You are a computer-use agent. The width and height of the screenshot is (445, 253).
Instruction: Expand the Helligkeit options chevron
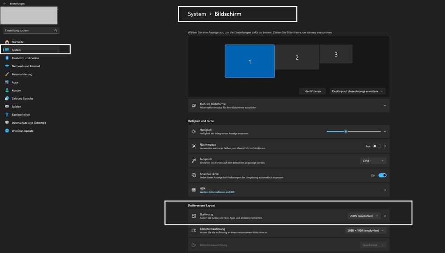pos(385,131)
